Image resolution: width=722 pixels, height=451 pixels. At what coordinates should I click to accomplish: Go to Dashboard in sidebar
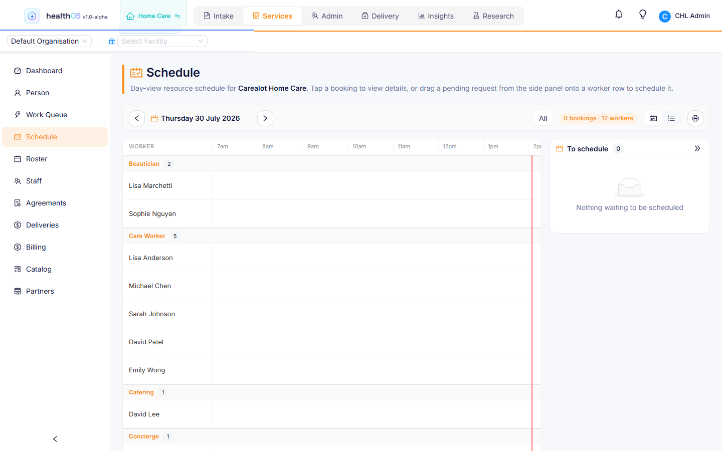click(x=55, y=71)
